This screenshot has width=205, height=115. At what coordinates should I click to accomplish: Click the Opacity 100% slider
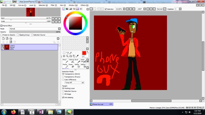pos(35,32)
